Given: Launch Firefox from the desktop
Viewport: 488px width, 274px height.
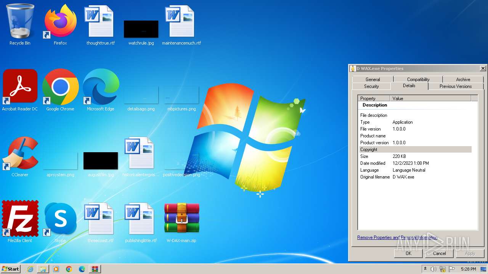Looking at the screenshot, I should (x=60, y=25).
